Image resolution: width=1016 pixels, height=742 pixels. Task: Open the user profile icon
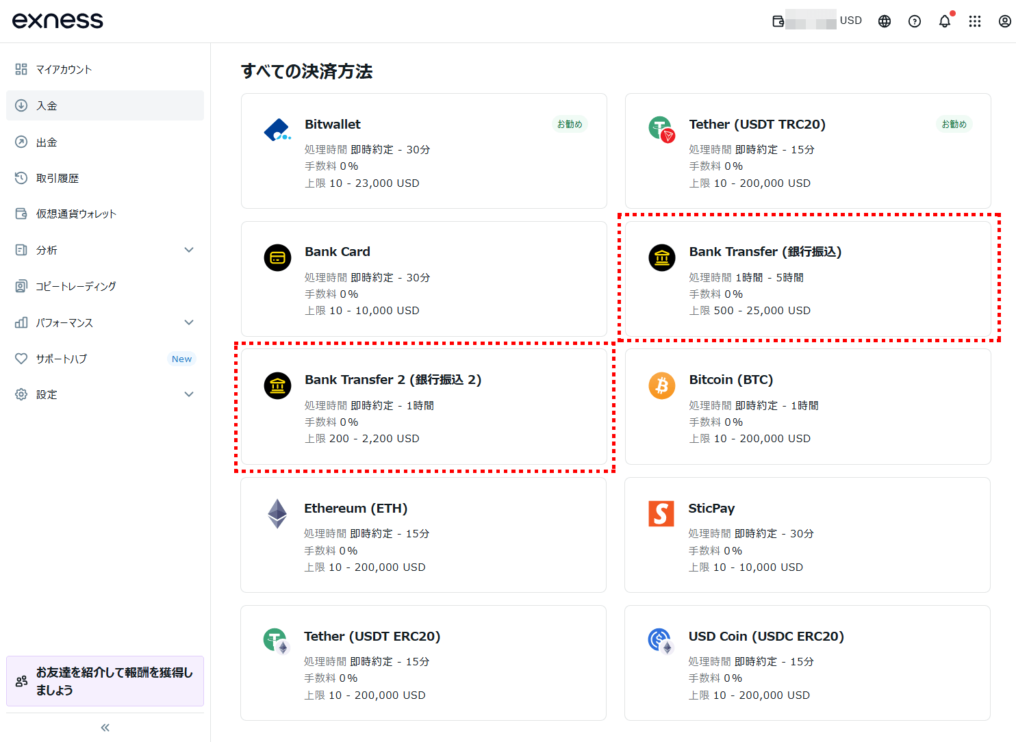tap(1005, 21)
